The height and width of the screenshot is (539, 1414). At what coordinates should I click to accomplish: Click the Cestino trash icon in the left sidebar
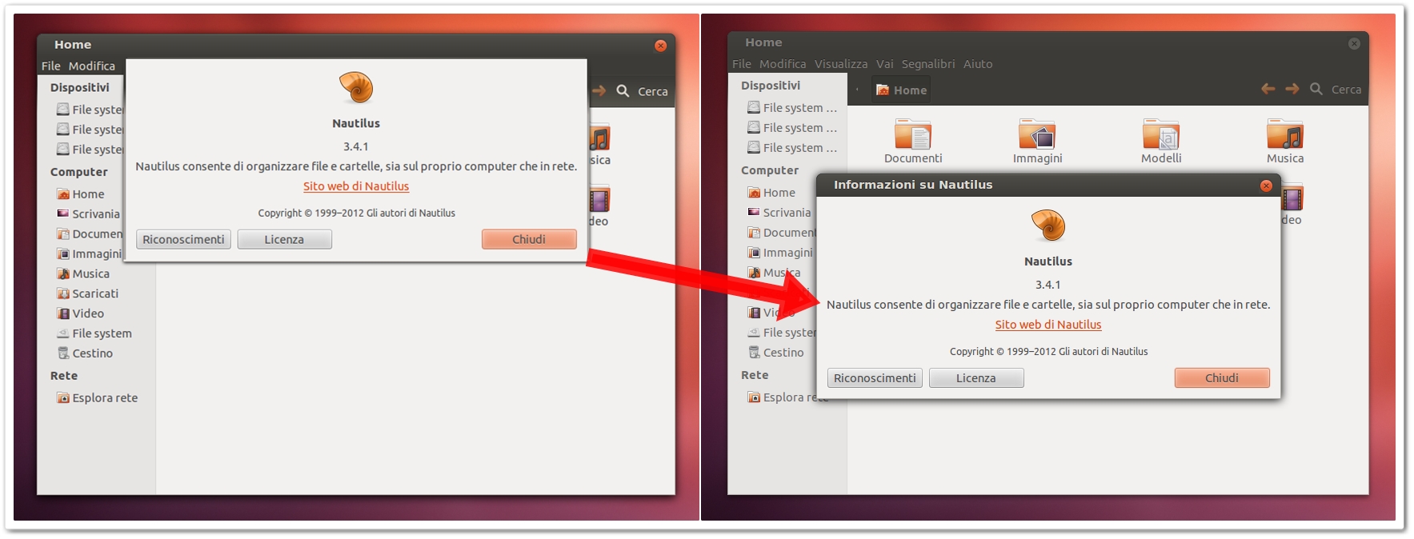(x=63, y=353)
